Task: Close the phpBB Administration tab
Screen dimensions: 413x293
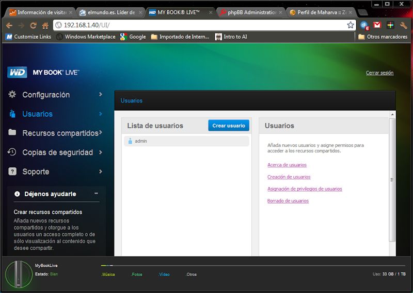Action: click(x=280, y=12)
